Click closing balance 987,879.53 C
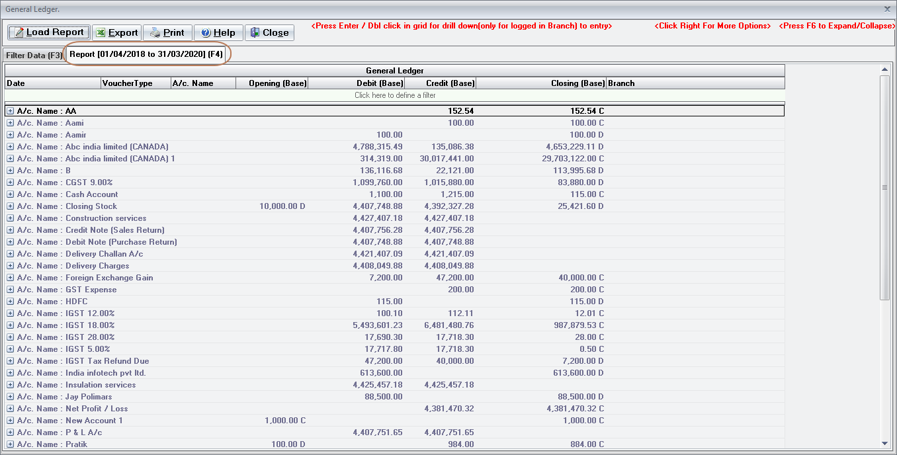897x455 pixels. (579, 325)
